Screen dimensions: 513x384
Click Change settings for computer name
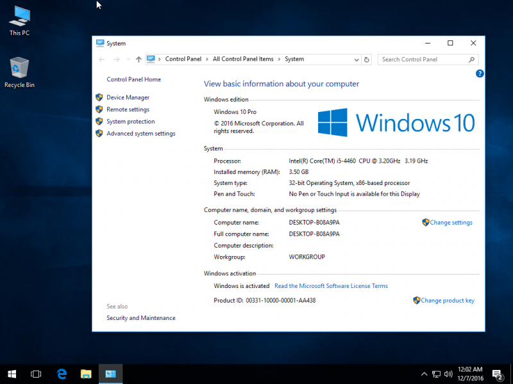[451, 223]
